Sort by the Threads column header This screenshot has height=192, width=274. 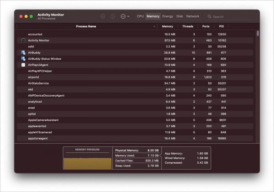pos(188,26)
